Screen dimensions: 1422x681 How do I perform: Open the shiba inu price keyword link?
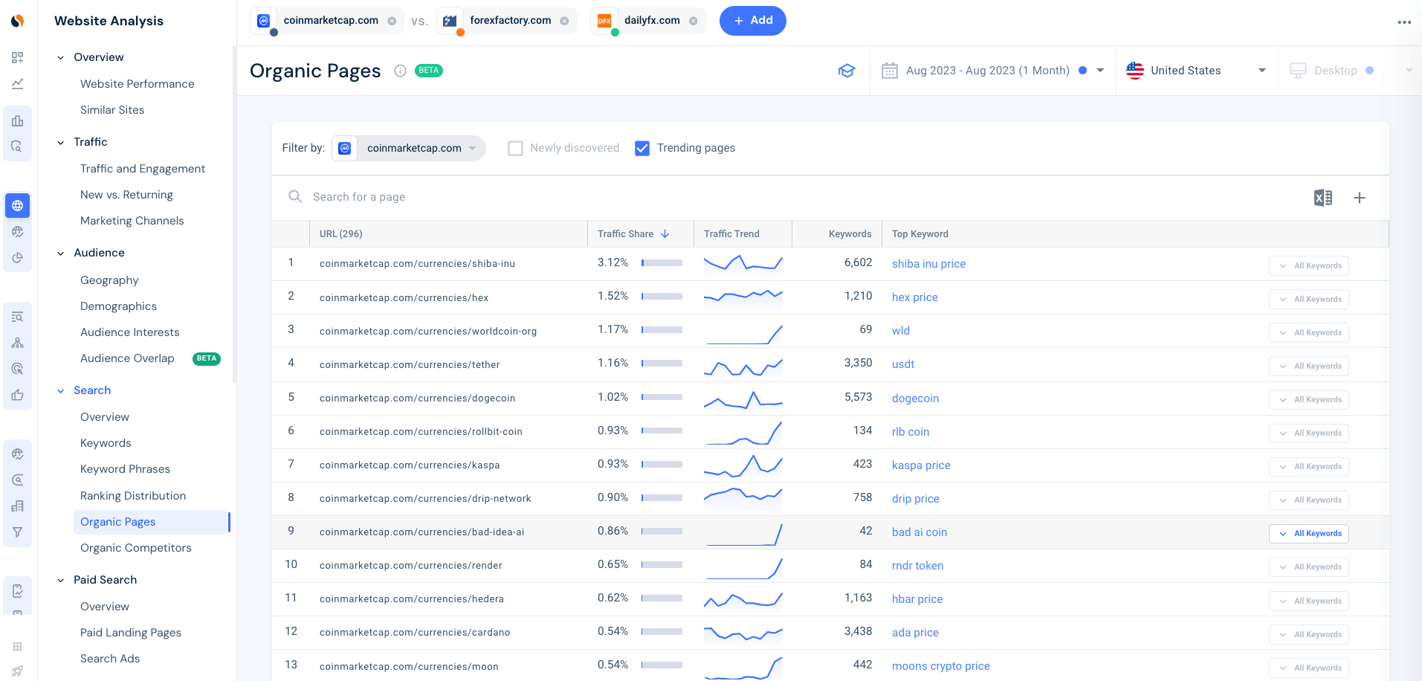click(928, 264)
